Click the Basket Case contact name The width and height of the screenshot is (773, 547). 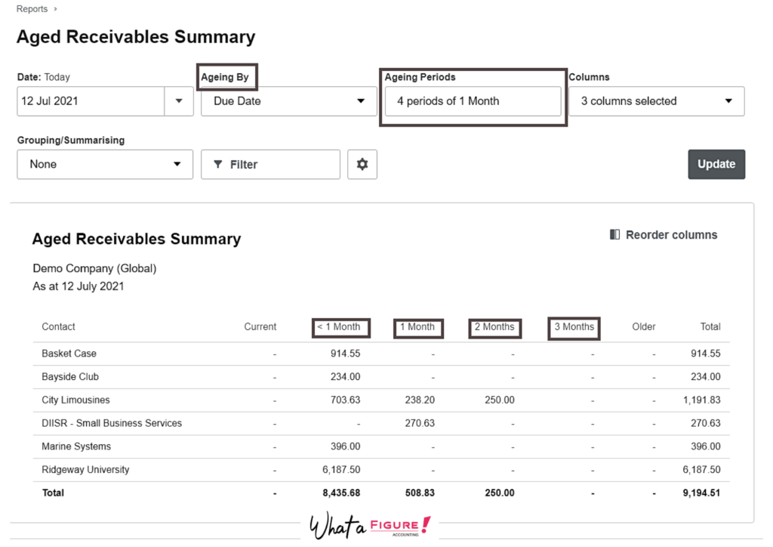pyautogui.click(x=69, y=353)
